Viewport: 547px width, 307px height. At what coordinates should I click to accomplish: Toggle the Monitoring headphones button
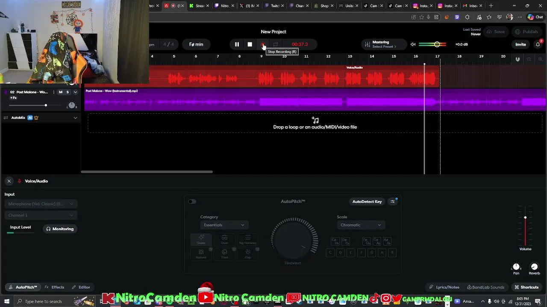[x=60, y=229]
